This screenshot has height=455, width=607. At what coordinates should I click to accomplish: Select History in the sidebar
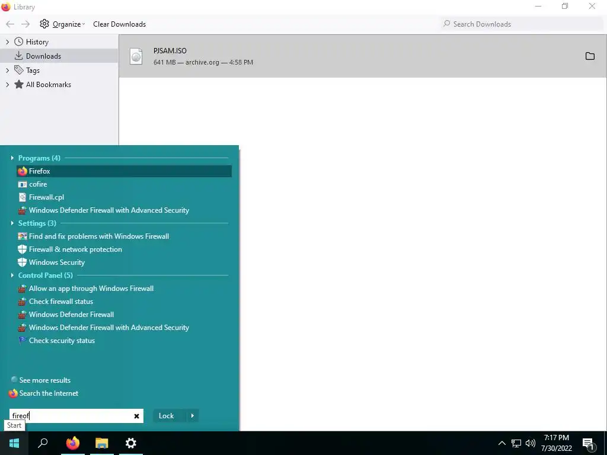pos(37,42)
